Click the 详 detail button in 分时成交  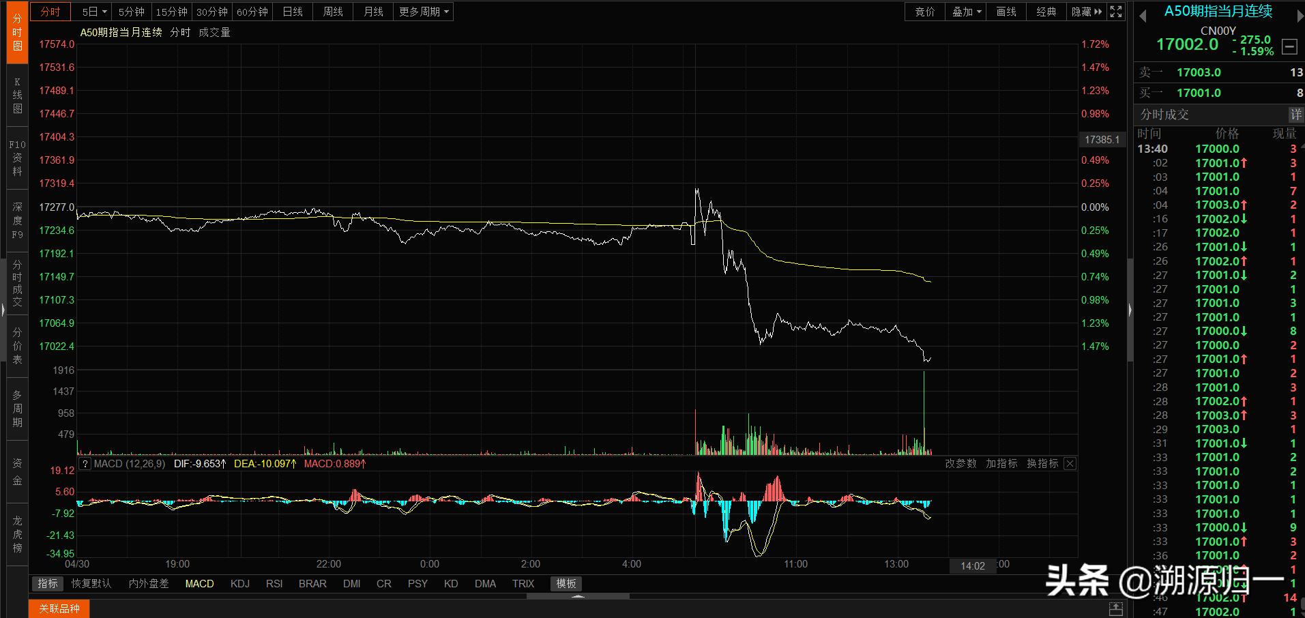click(1295, 115)
